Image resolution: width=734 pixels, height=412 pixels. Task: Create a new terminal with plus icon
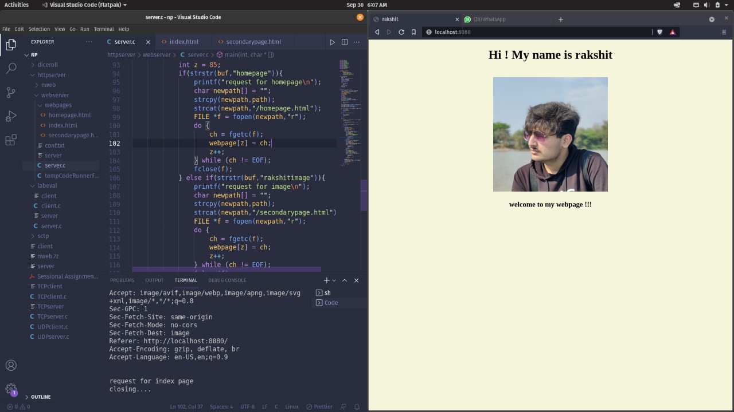pos(326,280)
